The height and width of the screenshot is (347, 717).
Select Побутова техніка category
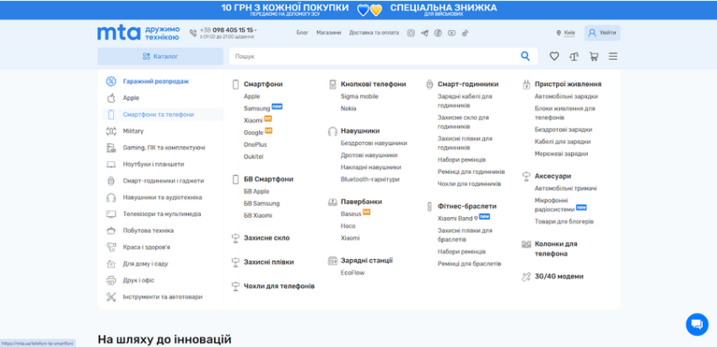point(148,230)
